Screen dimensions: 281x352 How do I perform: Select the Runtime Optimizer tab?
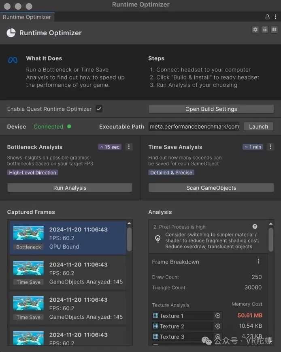27,17
